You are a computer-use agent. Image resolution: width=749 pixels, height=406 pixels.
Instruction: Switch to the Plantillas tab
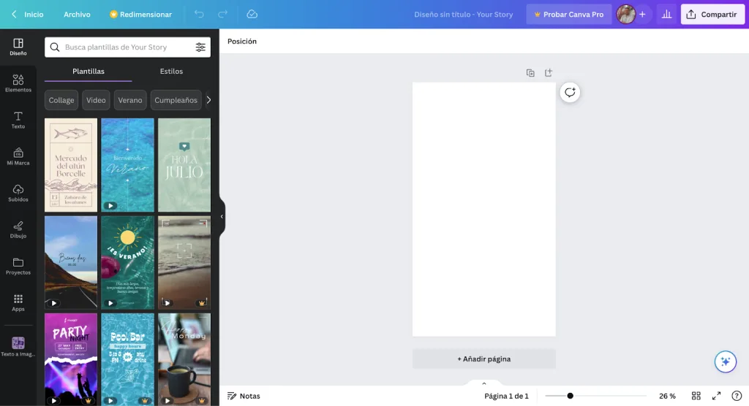[89, 71]
